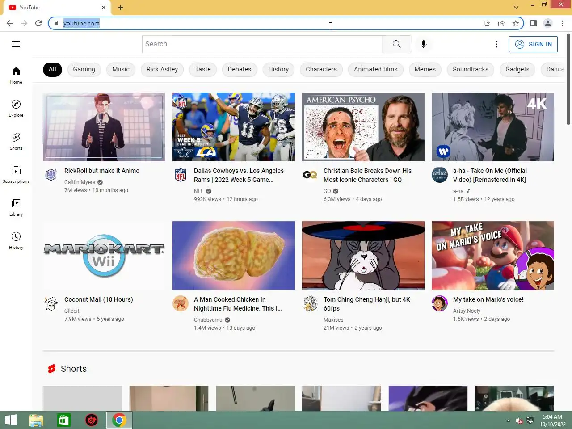Select the Gadgets filter chip
Image resolution: width=572 pixels, height=429 pixels.
pos(517,69)
